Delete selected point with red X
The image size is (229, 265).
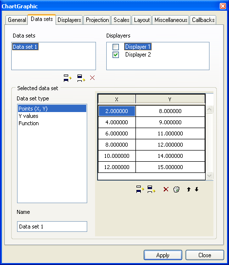pyautogui.click(x=166, y=189)
